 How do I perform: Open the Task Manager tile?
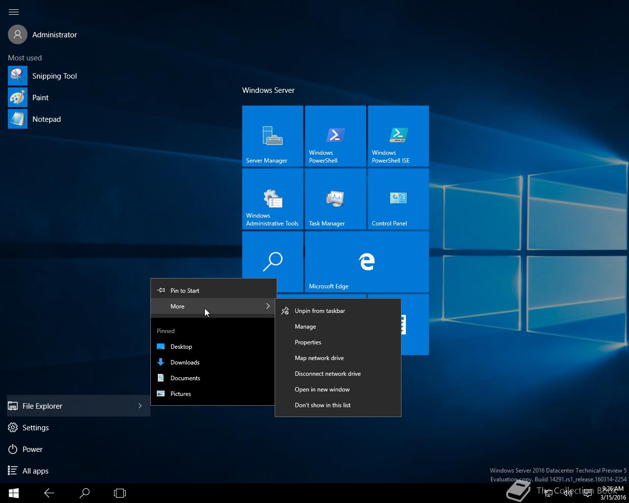point(336,199)
